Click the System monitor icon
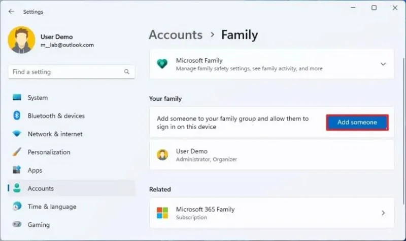Image resolution: width=406 pixels, height=241 pixels. (x=17, y=97)
